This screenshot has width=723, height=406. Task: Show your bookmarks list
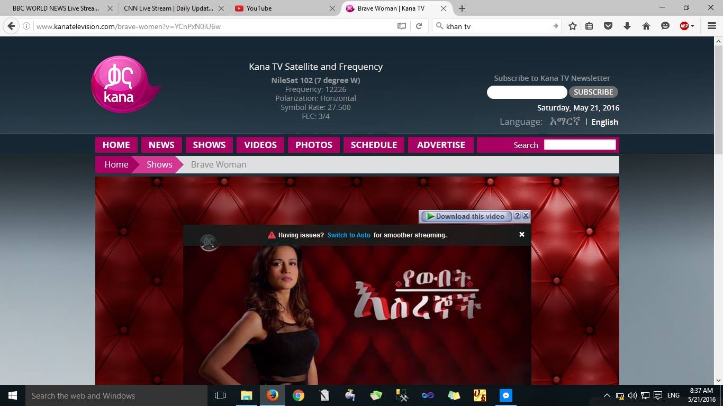pos(589,26)
